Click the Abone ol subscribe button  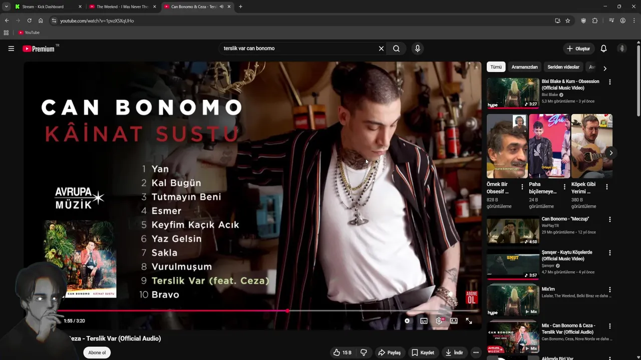[97, 352]
